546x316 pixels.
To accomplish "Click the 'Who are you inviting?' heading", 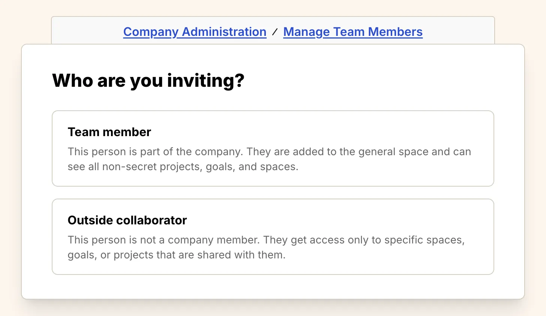I will pyautogui.click(x=148, y=80).
